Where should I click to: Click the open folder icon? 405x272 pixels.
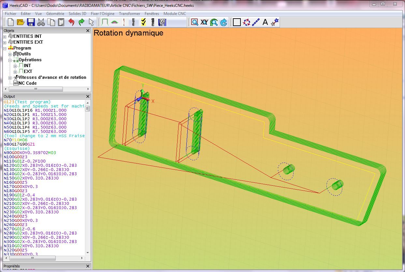[21, 22]
